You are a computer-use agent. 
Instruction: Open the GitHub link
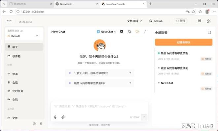click(156, 21)
